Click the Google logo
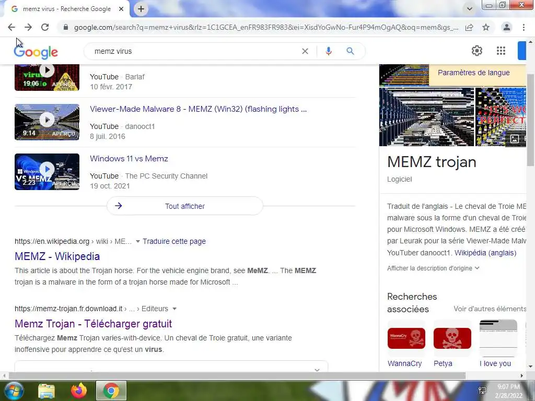 (x=36, y=52)
